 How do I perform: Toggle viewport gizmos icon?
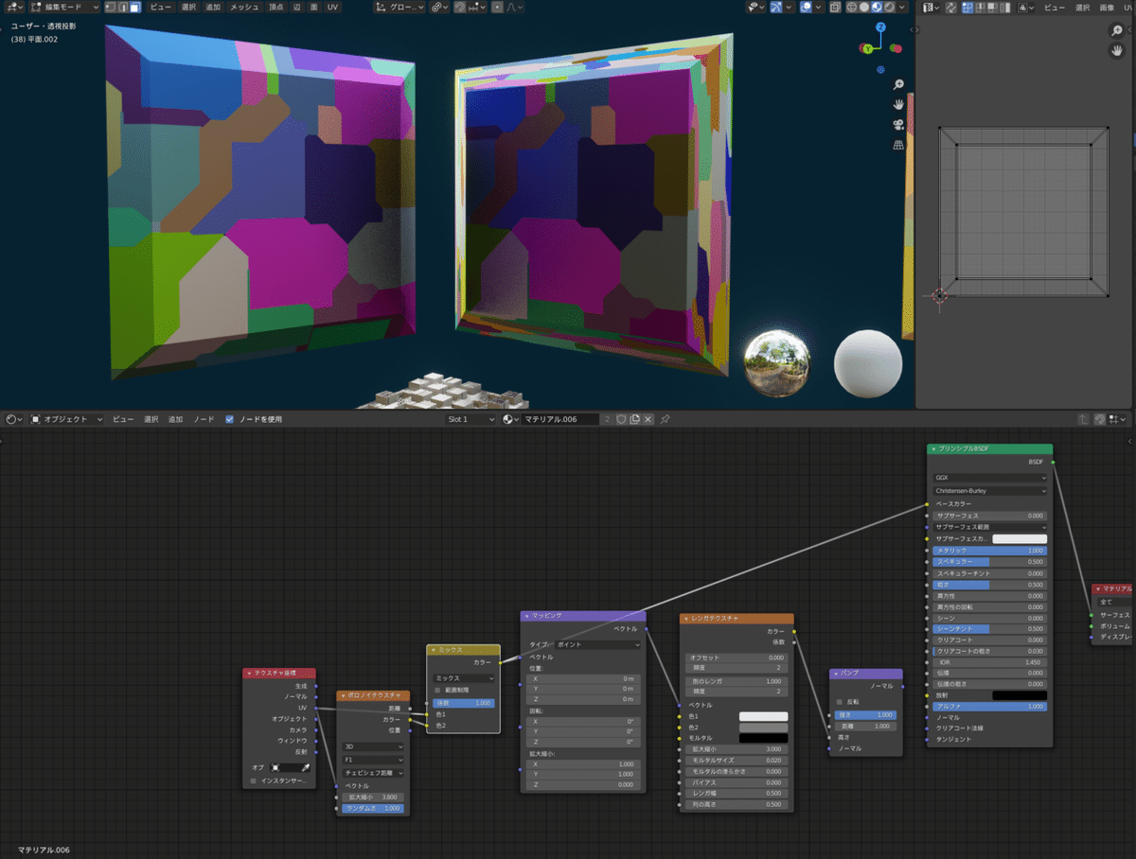777,7
